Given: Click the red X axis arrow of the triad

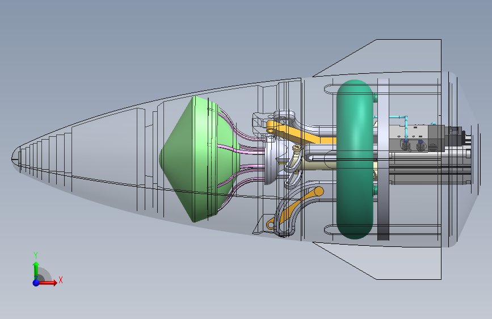Looking at the screenshot, I should [x=49, y=283].
